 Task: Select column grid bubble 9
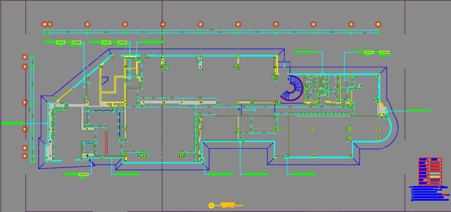pyautogui.click(x=351, y=24)
